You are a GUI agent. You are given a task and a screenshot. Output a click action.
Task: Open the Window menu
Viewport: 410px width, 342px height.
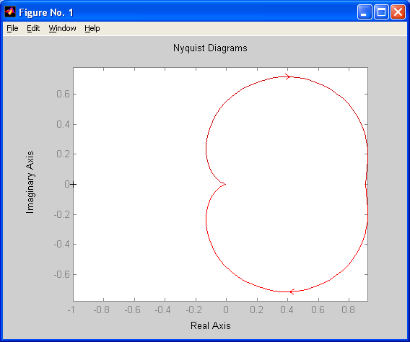62,28
